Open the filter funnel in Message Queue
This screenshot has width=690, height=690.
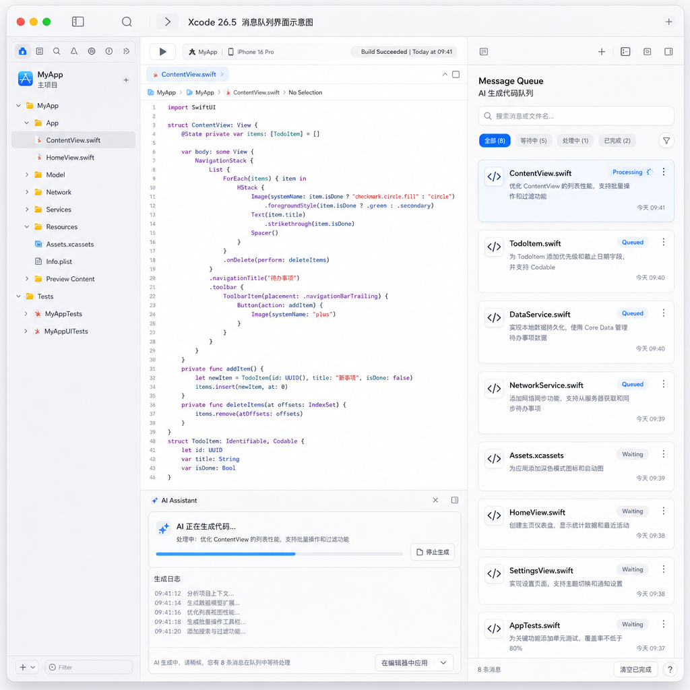point(666,141)
